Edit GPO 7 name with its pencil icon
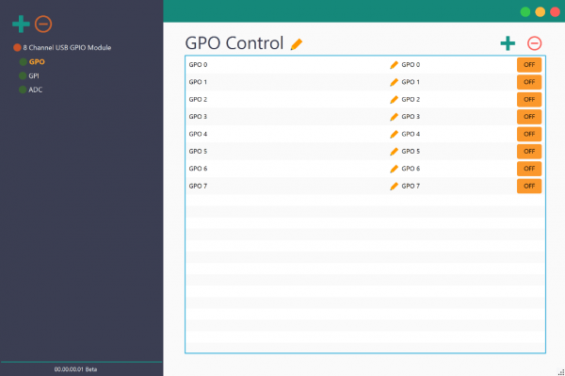565x376 pixels. 394,186
